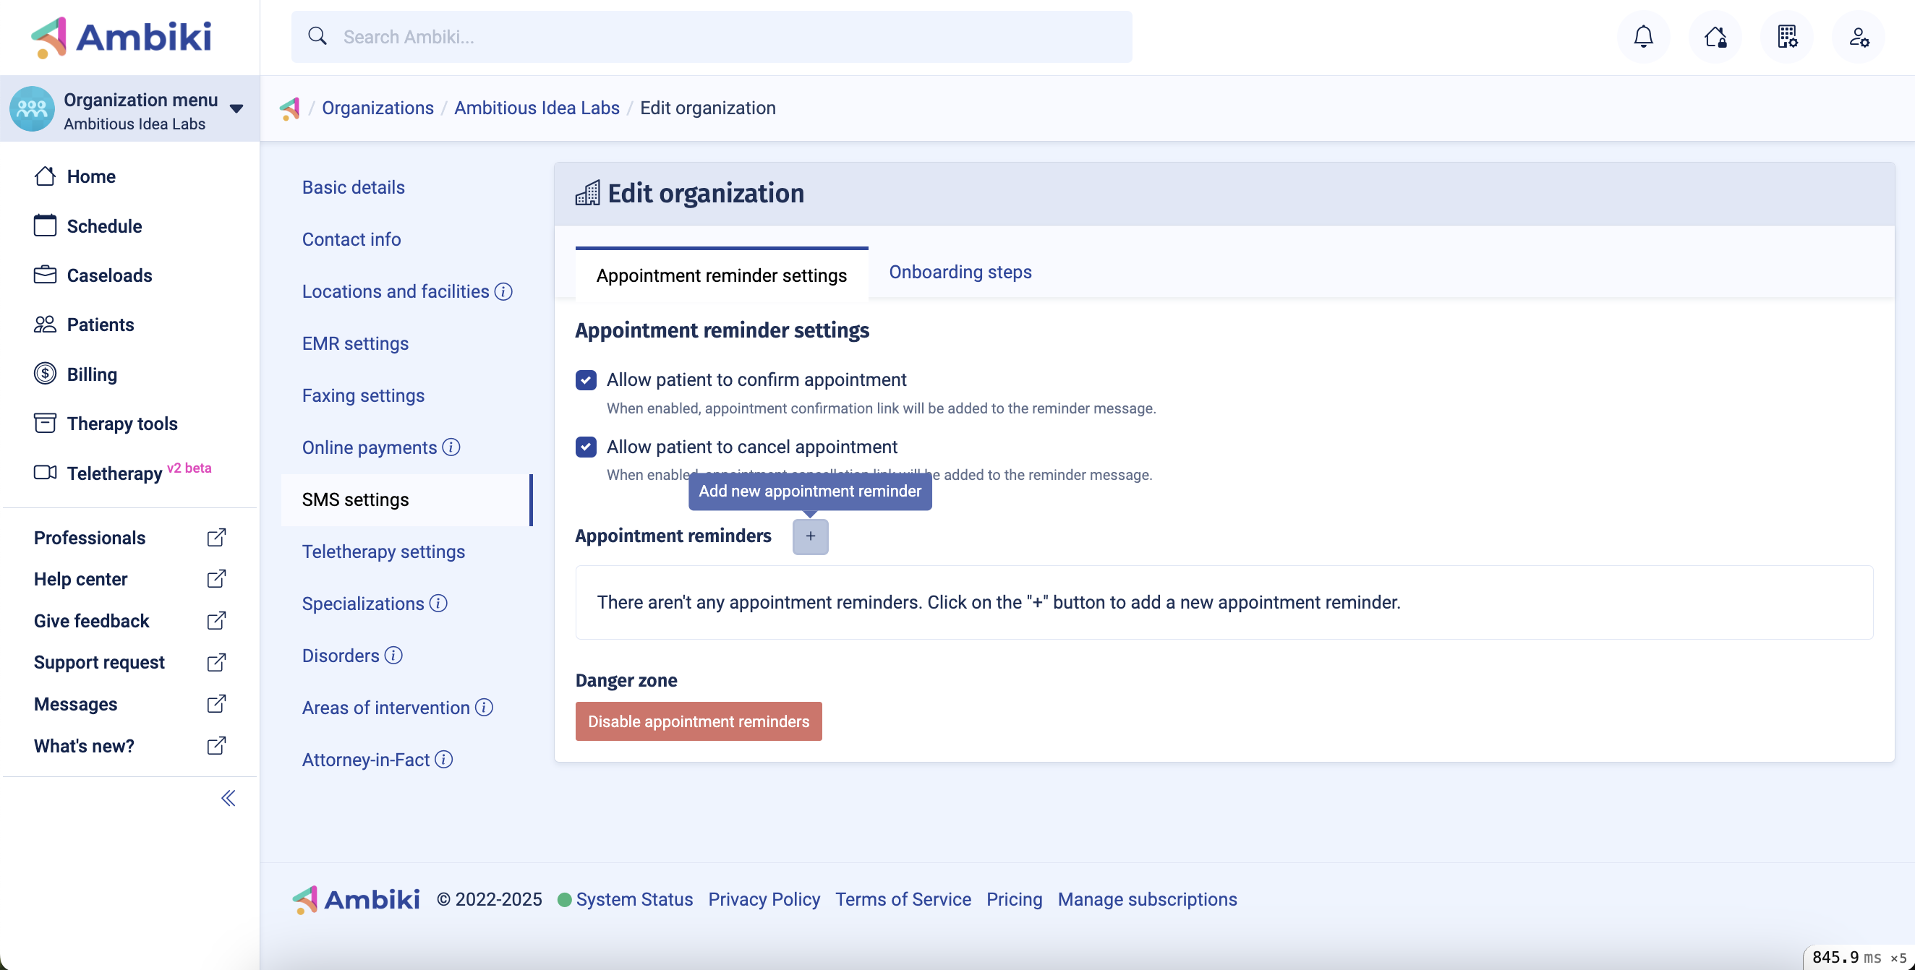Collapse the sidebar with the double-chevron
The width and height of the screenshot is (1915, 970).
(228, 798)
